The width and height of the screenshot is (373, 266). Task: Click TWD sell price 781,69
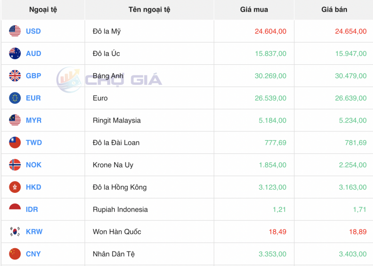(x=356, y=143)
